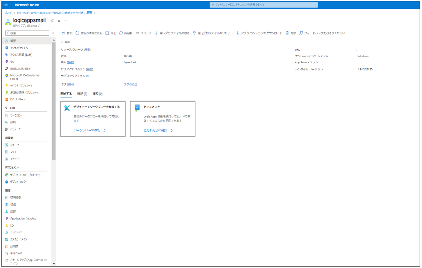Screen dimensions: 422x268
Task: Click the 接続 (Connections) icon
Action: pyautogui.click(x=7, y=123)
